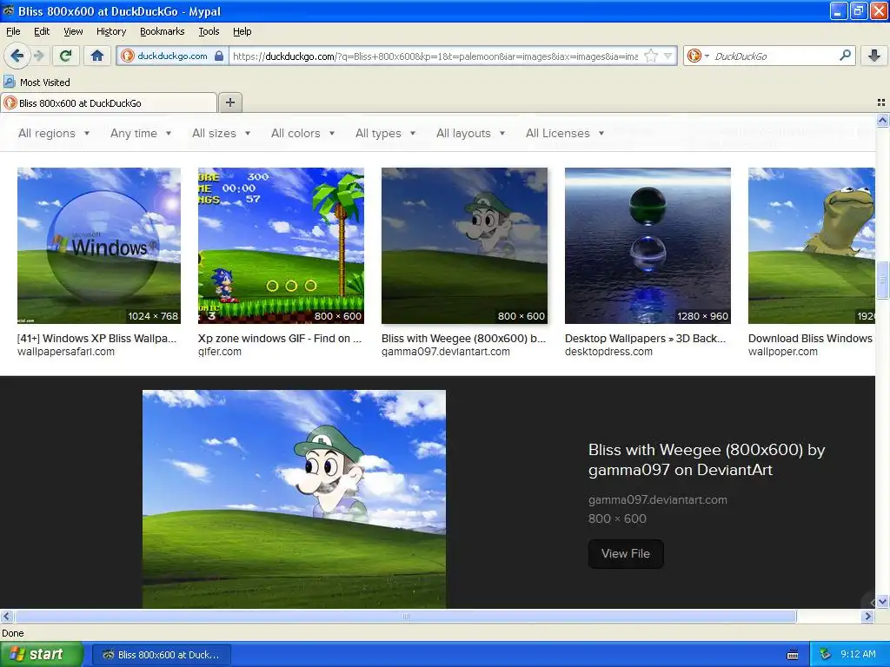Click the Forward arrow navigation button
This screenshot has height=667, width=890.
[38, 56]
